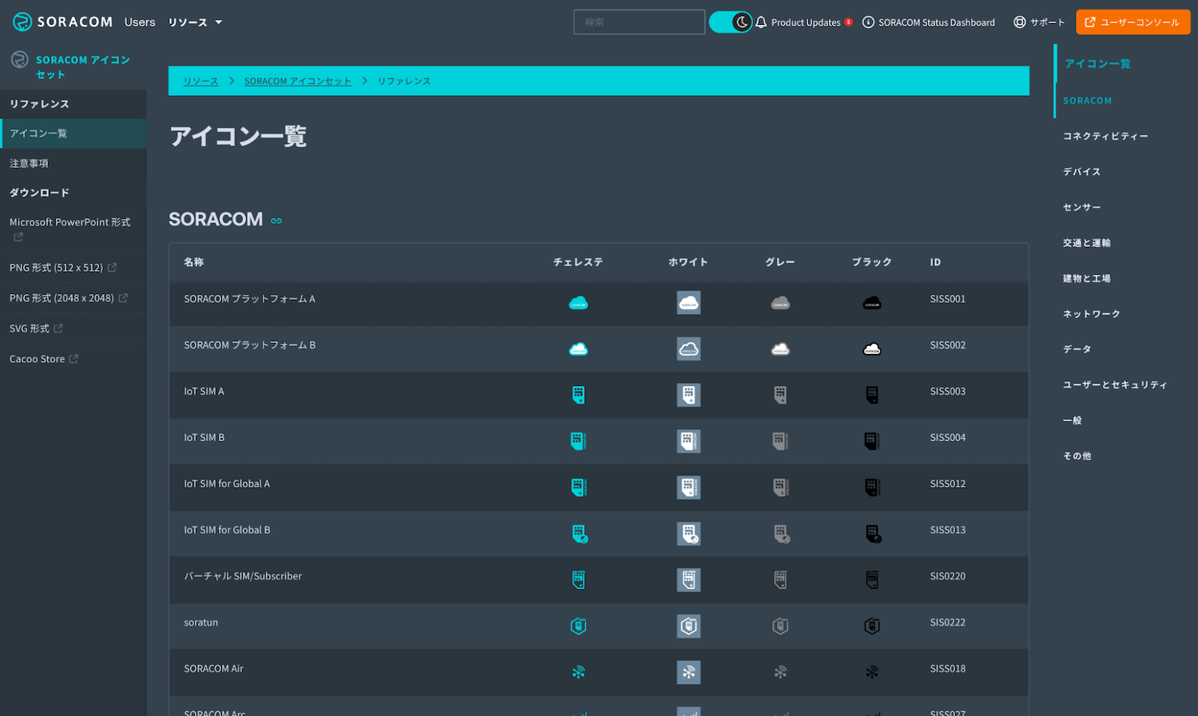
Task: Click IoT SIM for Global B black icon
Action: (874, 534)
